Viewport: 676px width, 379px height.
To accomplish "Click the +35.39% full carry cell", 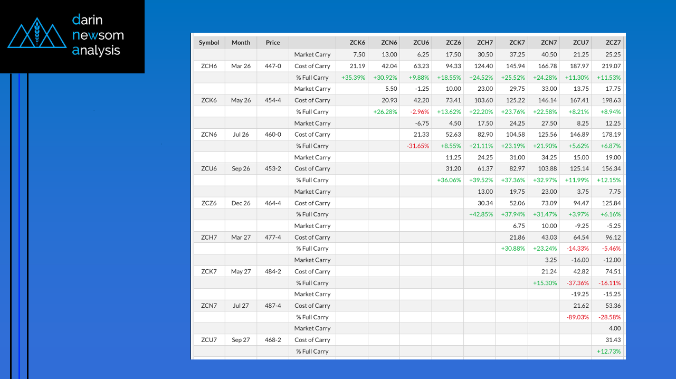I will click(x=354, y=78).
